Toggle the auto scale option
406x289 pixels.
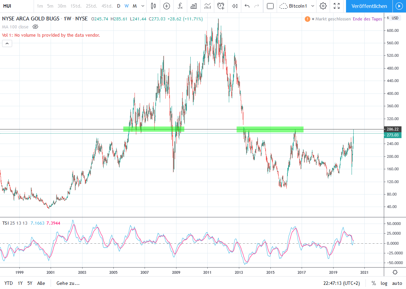(396, 283)
